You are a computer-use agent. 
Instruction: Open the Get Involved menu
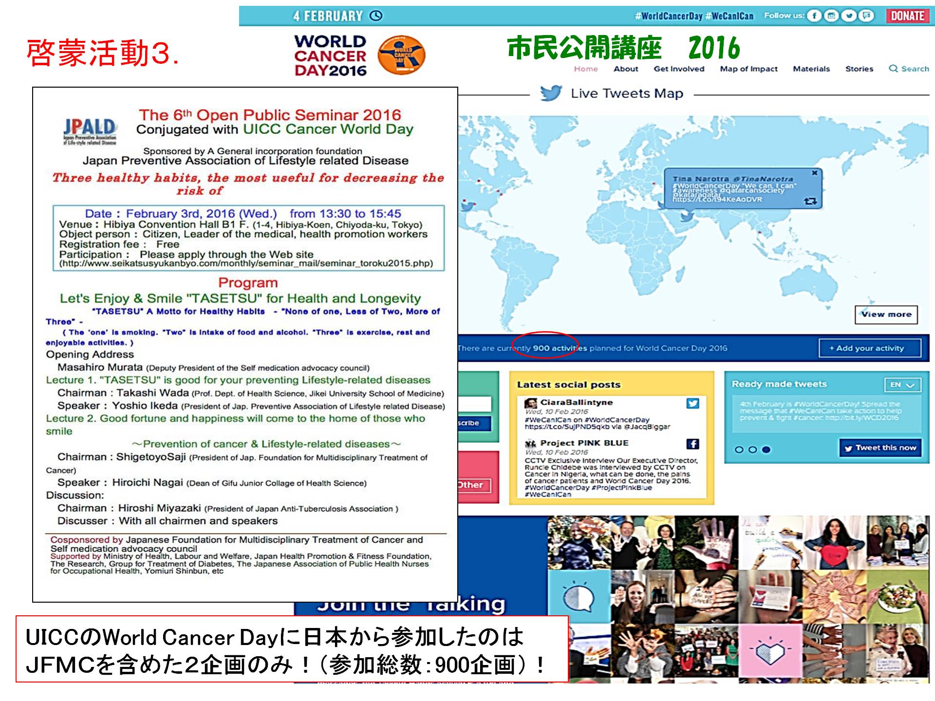pos(679,69)
